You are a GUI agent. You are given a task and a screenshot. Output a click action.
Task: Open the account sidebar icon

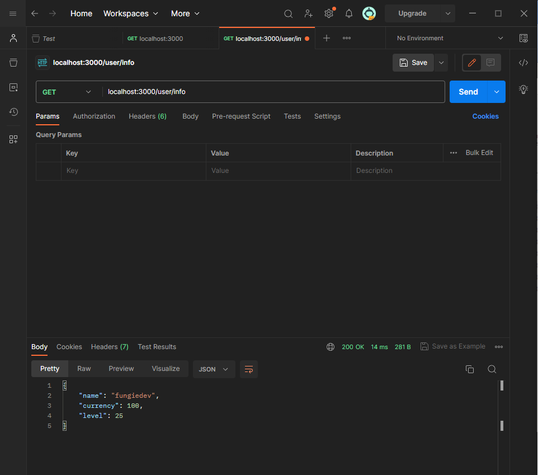point(13,38)
